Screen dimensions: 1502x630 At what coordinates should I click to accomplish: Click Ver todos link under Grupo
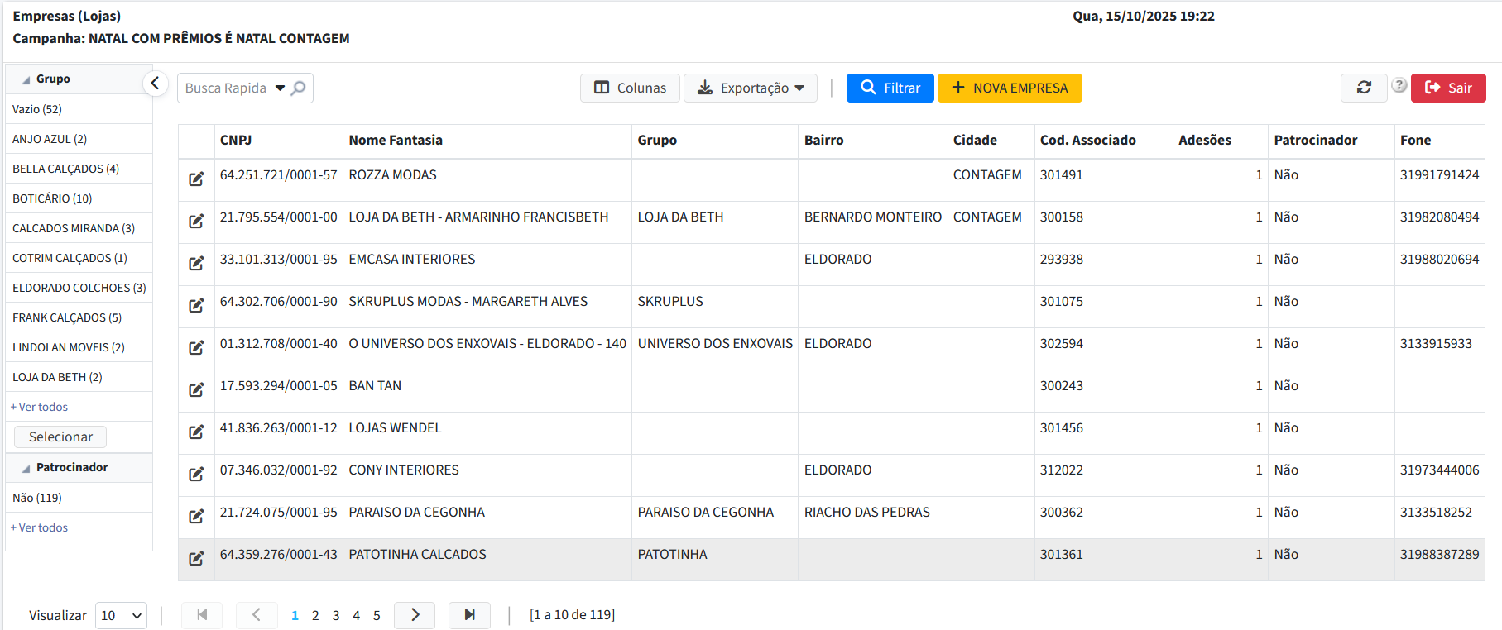click(43, 407)
